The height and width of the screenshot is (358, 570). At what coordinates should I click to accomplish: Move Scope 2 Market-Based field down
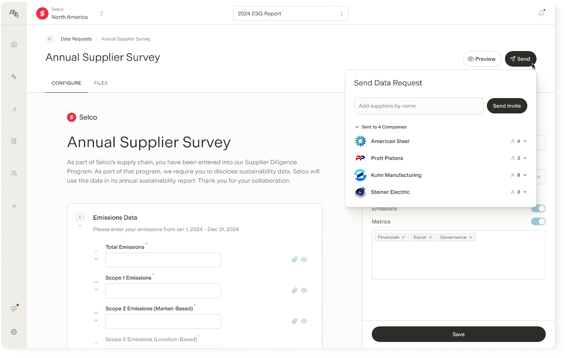coord(96,320)
